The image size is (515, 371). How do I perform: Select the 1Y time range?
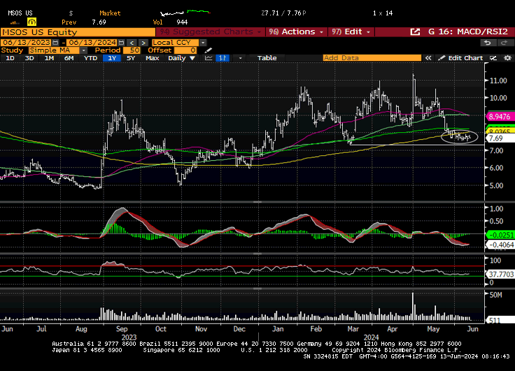point(112,58)
